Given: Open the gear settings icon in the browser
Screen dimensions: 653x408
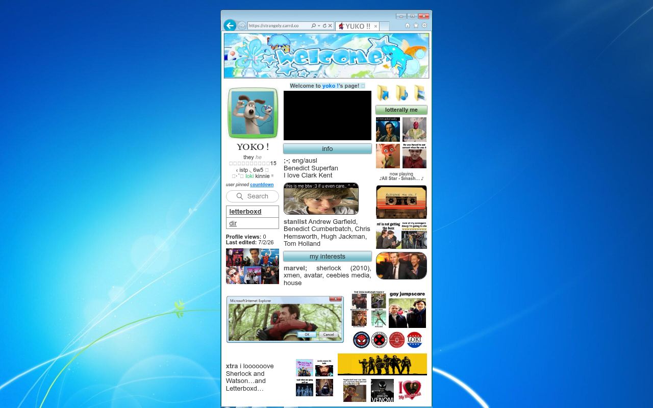Looking at the screenshot, I should tap(424, 25).
